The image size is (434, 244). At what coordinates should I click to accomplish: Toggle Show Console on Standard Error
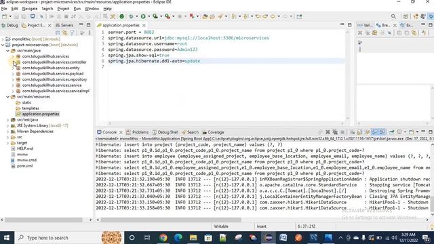[x=382, y=132]
